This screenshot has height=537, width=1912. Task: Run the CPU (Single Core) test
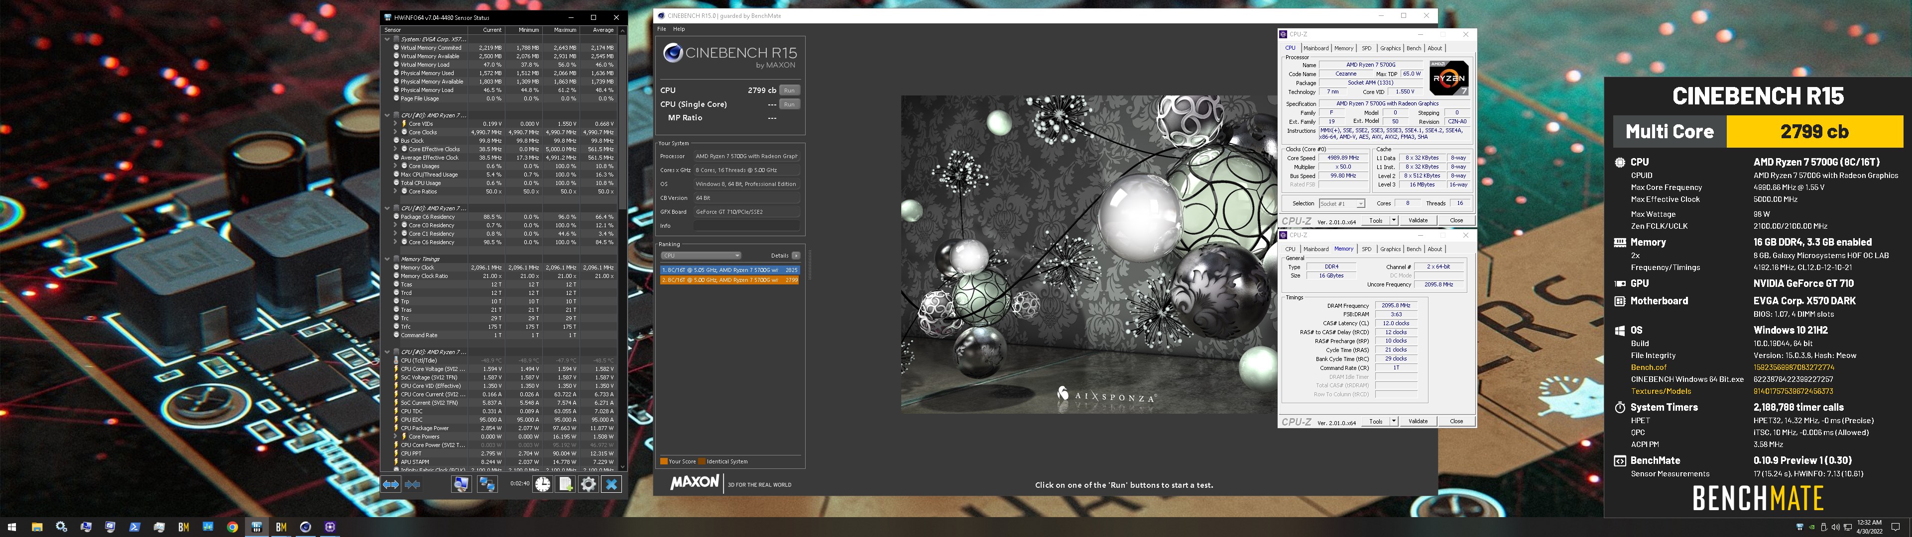[789, 104]
